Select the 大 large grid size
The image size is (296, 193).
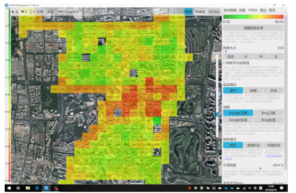[x=276, y=56]
